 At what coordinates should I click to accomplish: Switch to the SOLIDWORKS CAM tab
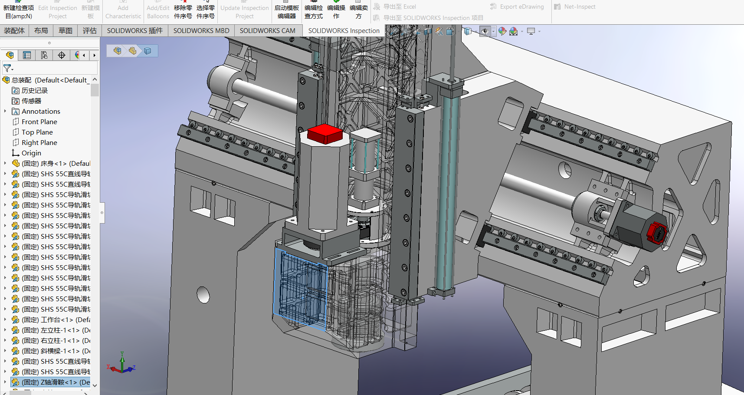pos(267,31)
